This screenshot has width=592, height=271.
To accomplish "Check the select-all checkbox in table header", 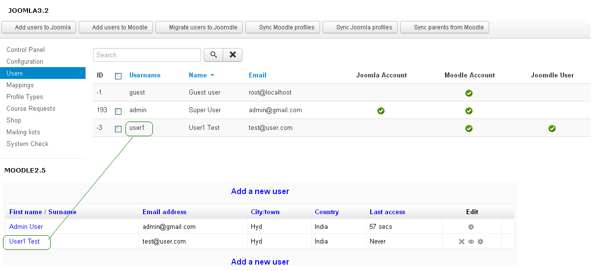I will pos(118,76).
